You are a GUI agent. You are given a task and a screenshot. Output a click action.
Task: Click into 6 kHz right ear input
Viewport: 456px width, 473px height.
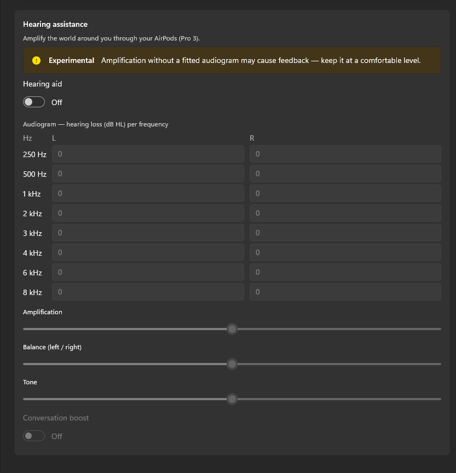pos(345,272)
